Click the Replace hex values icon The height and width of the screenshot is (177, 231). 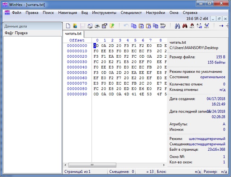click(206, 26)
